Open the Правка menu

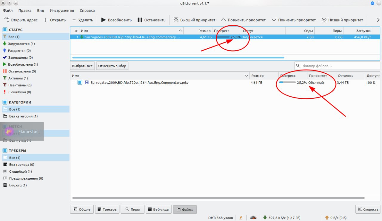click(25, 10)
